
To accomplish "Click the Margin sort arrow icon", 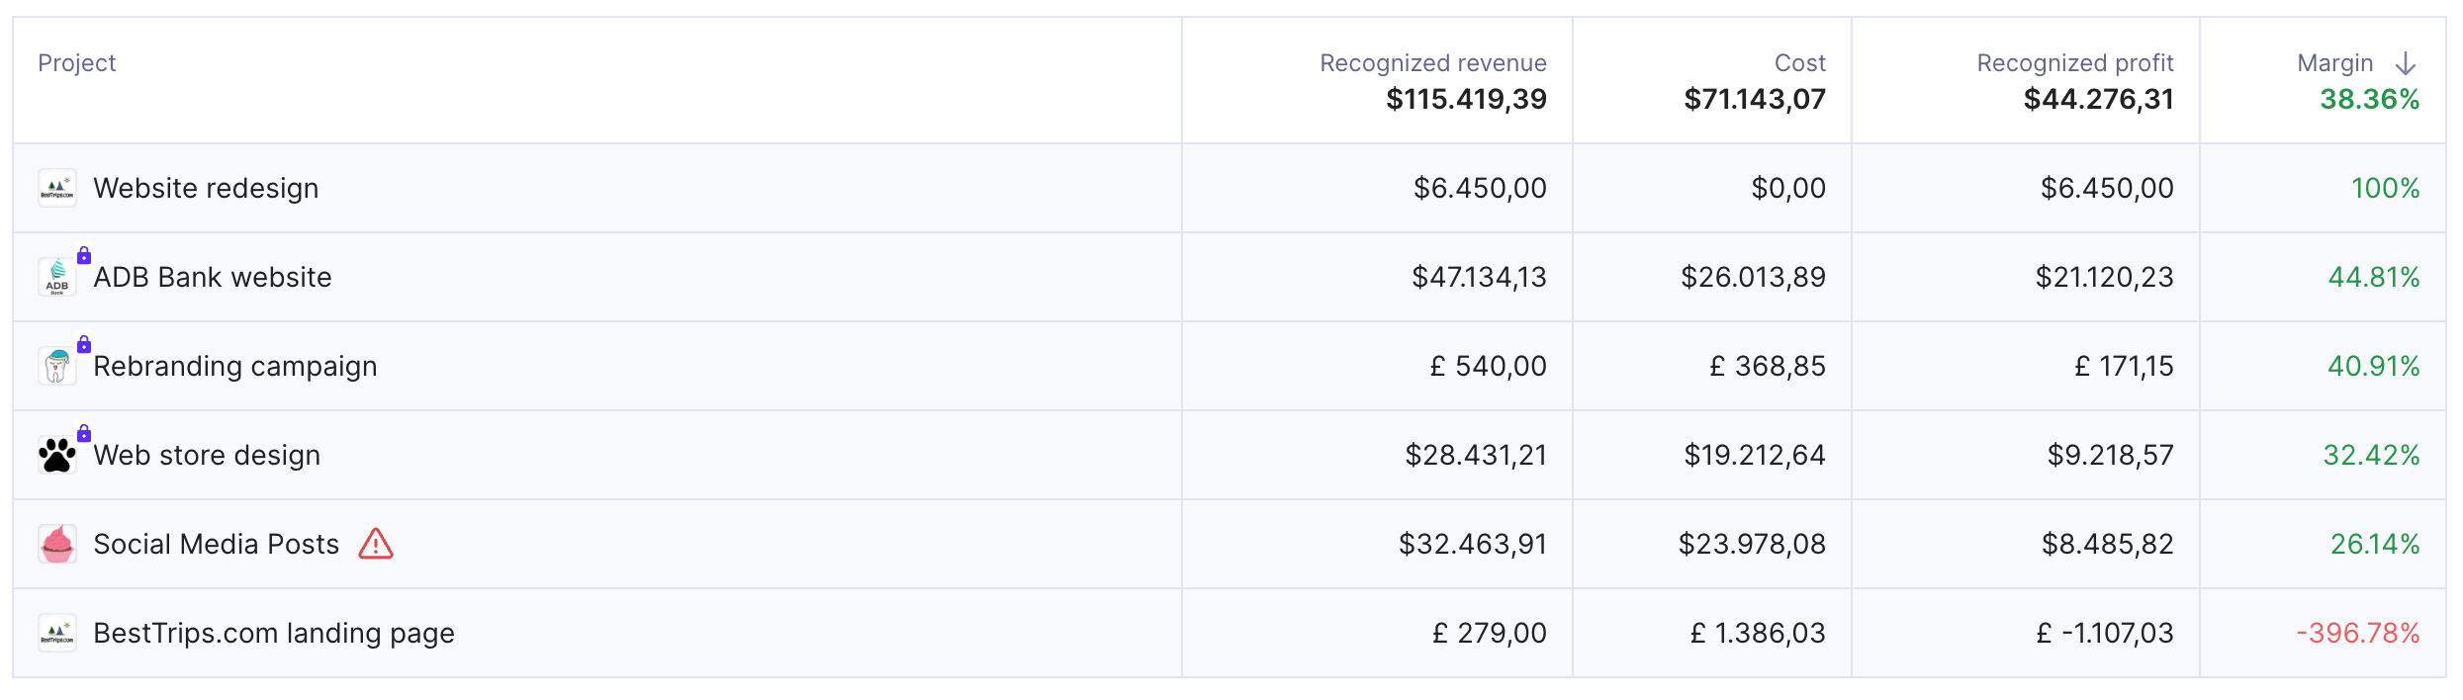I will pyautogui.click(x=2406, y=63).
